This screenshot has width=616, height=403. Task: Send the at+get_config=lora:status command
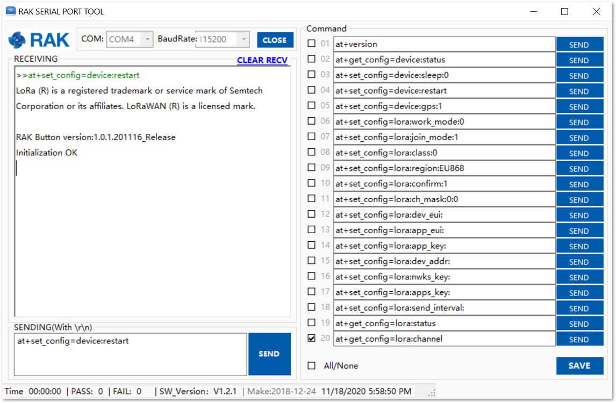coord(579,323)
